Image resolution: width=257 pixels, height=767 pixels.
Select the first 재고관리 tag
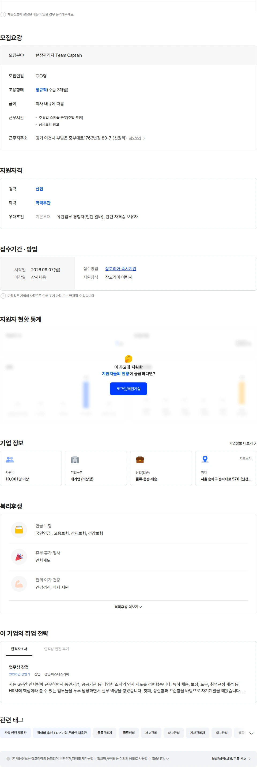pyautogui.click(x=151, y=733)
